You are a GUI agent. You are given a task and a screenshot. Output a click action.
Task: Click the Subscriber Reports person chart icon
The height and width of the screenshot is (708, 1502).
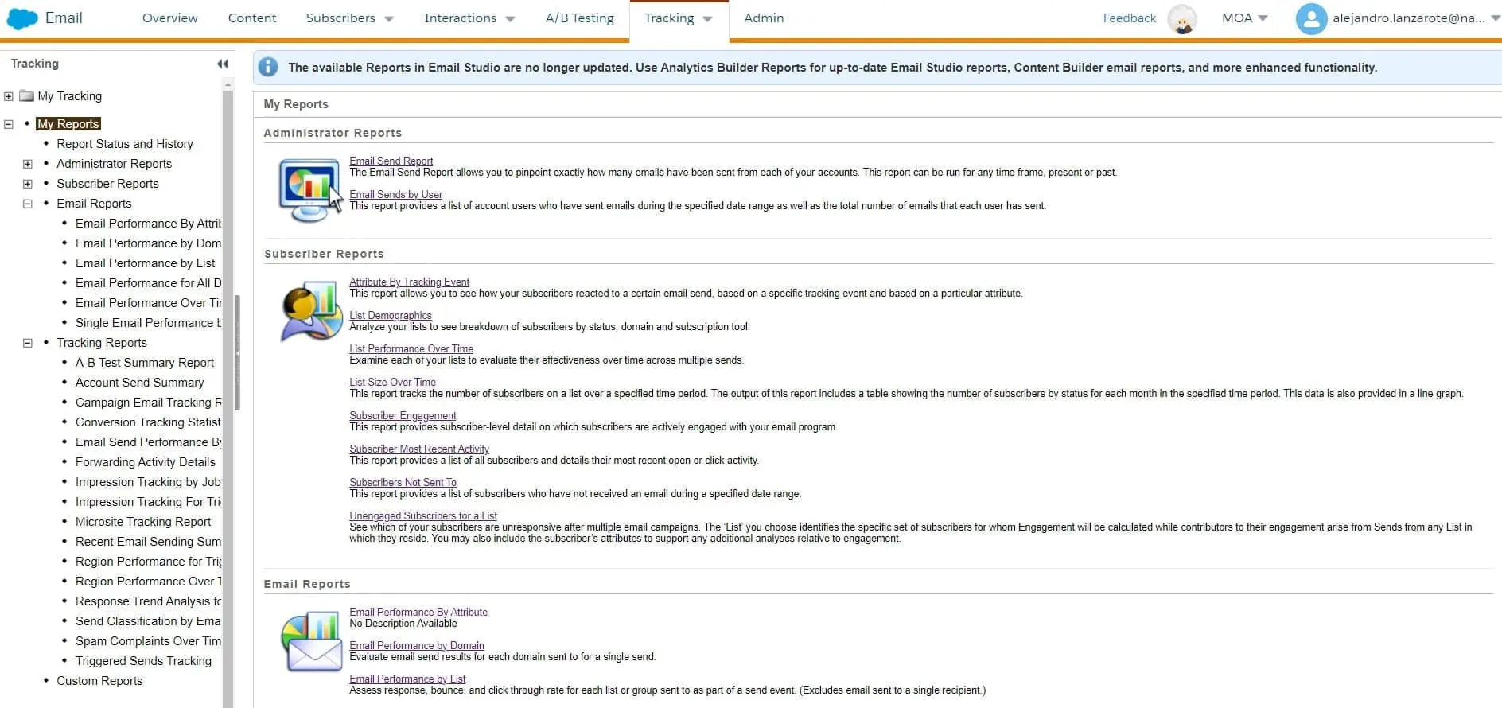tap(309, 312)
